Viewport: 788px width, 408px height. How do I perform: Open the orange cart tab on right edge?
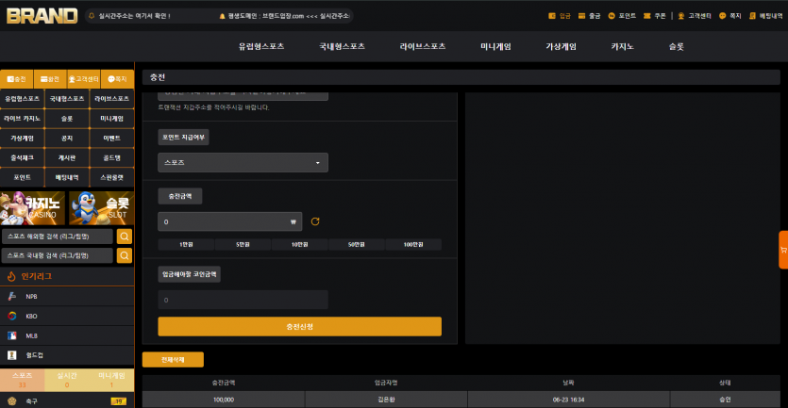pyautogui.click(x=783, y=250)
